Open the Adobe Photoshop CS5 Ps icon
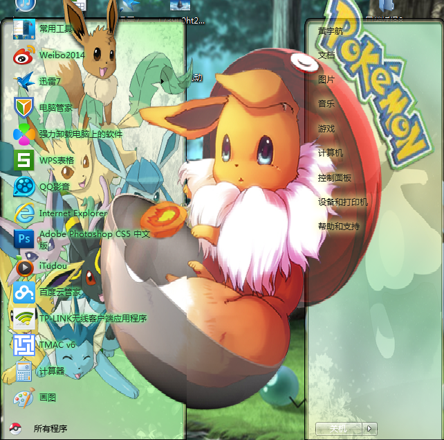The width and height of the screenshot is (444, 440). [x=24, y=238]
